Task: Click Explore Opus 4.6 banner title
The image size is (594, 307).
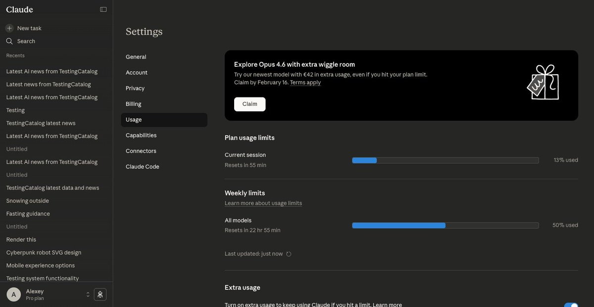Action: (295, 64)
